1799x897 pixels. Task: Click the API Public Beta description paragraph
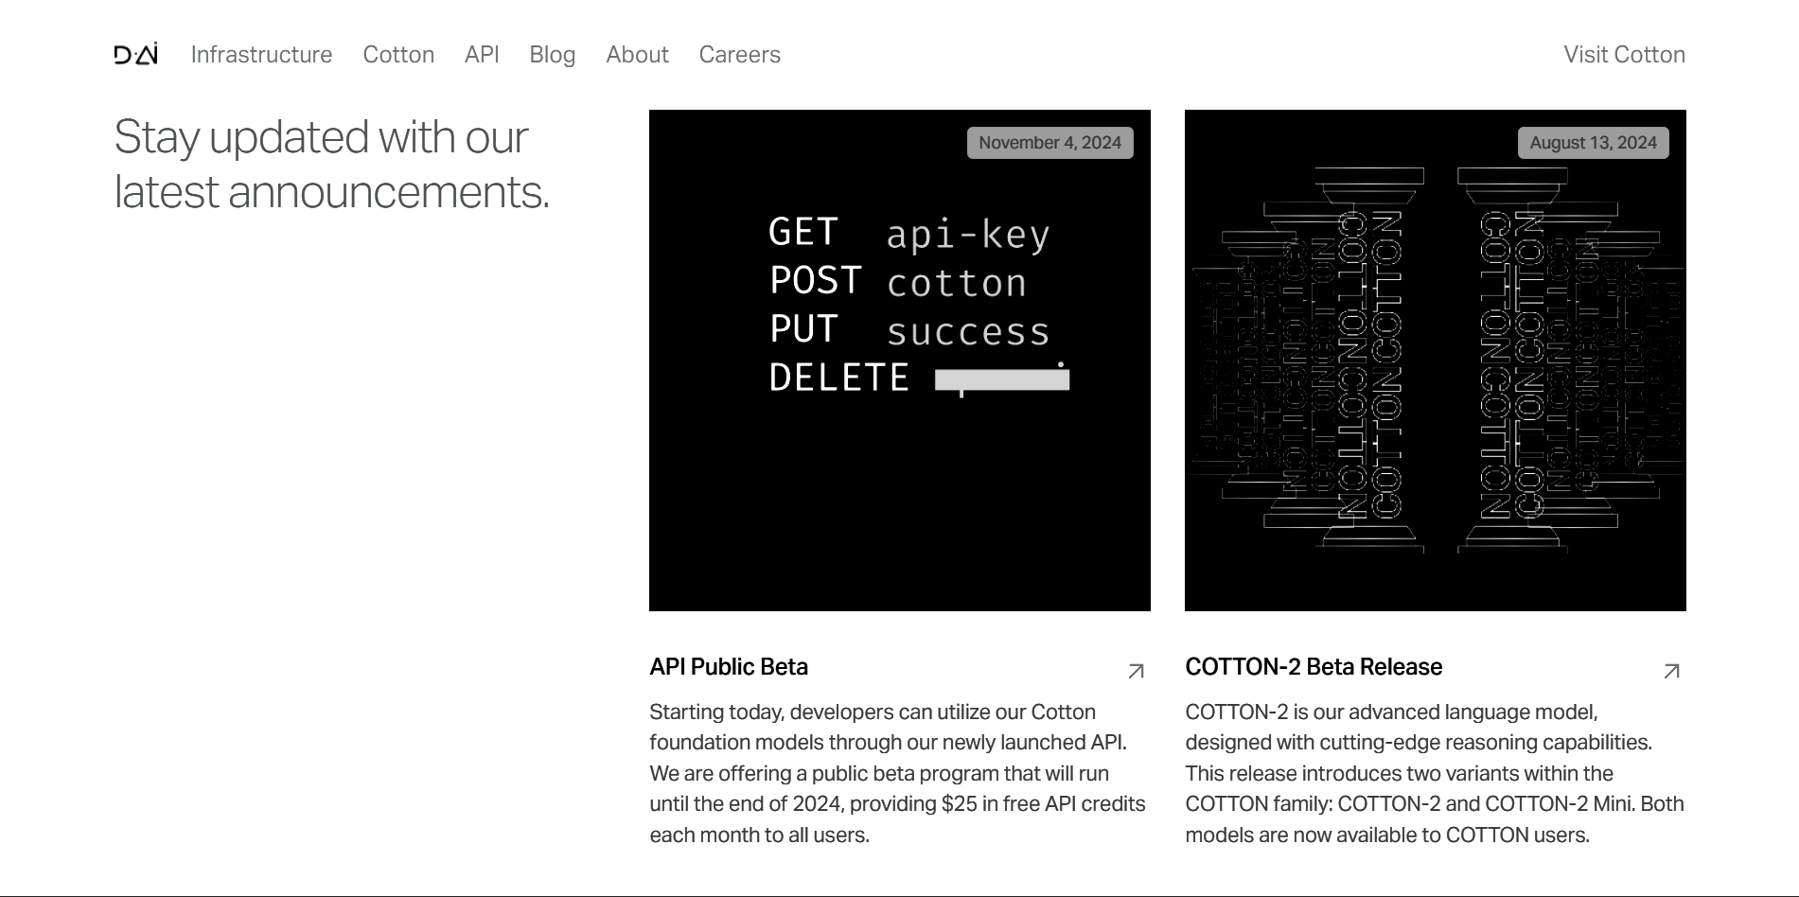pyautogui.click(x=897, y=773)
